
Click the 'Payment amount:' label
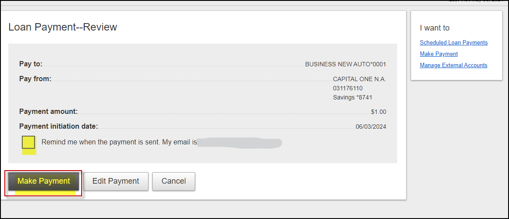(48, 112)
